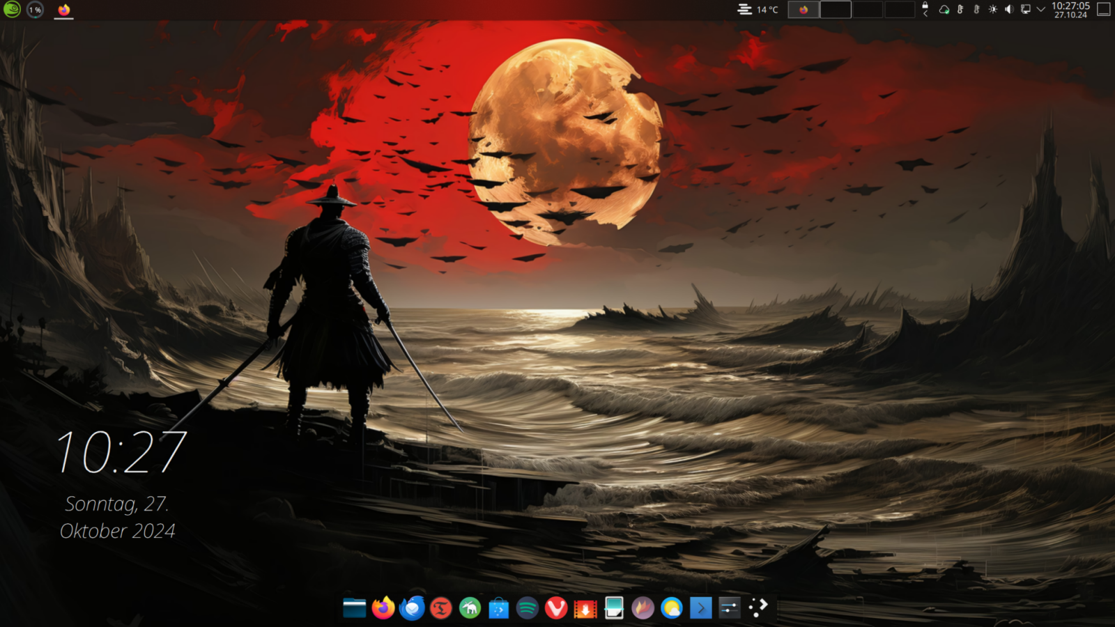1115x627 pixels.
Task: Launch Spotify from the dock
Action: tap(528, 608)
